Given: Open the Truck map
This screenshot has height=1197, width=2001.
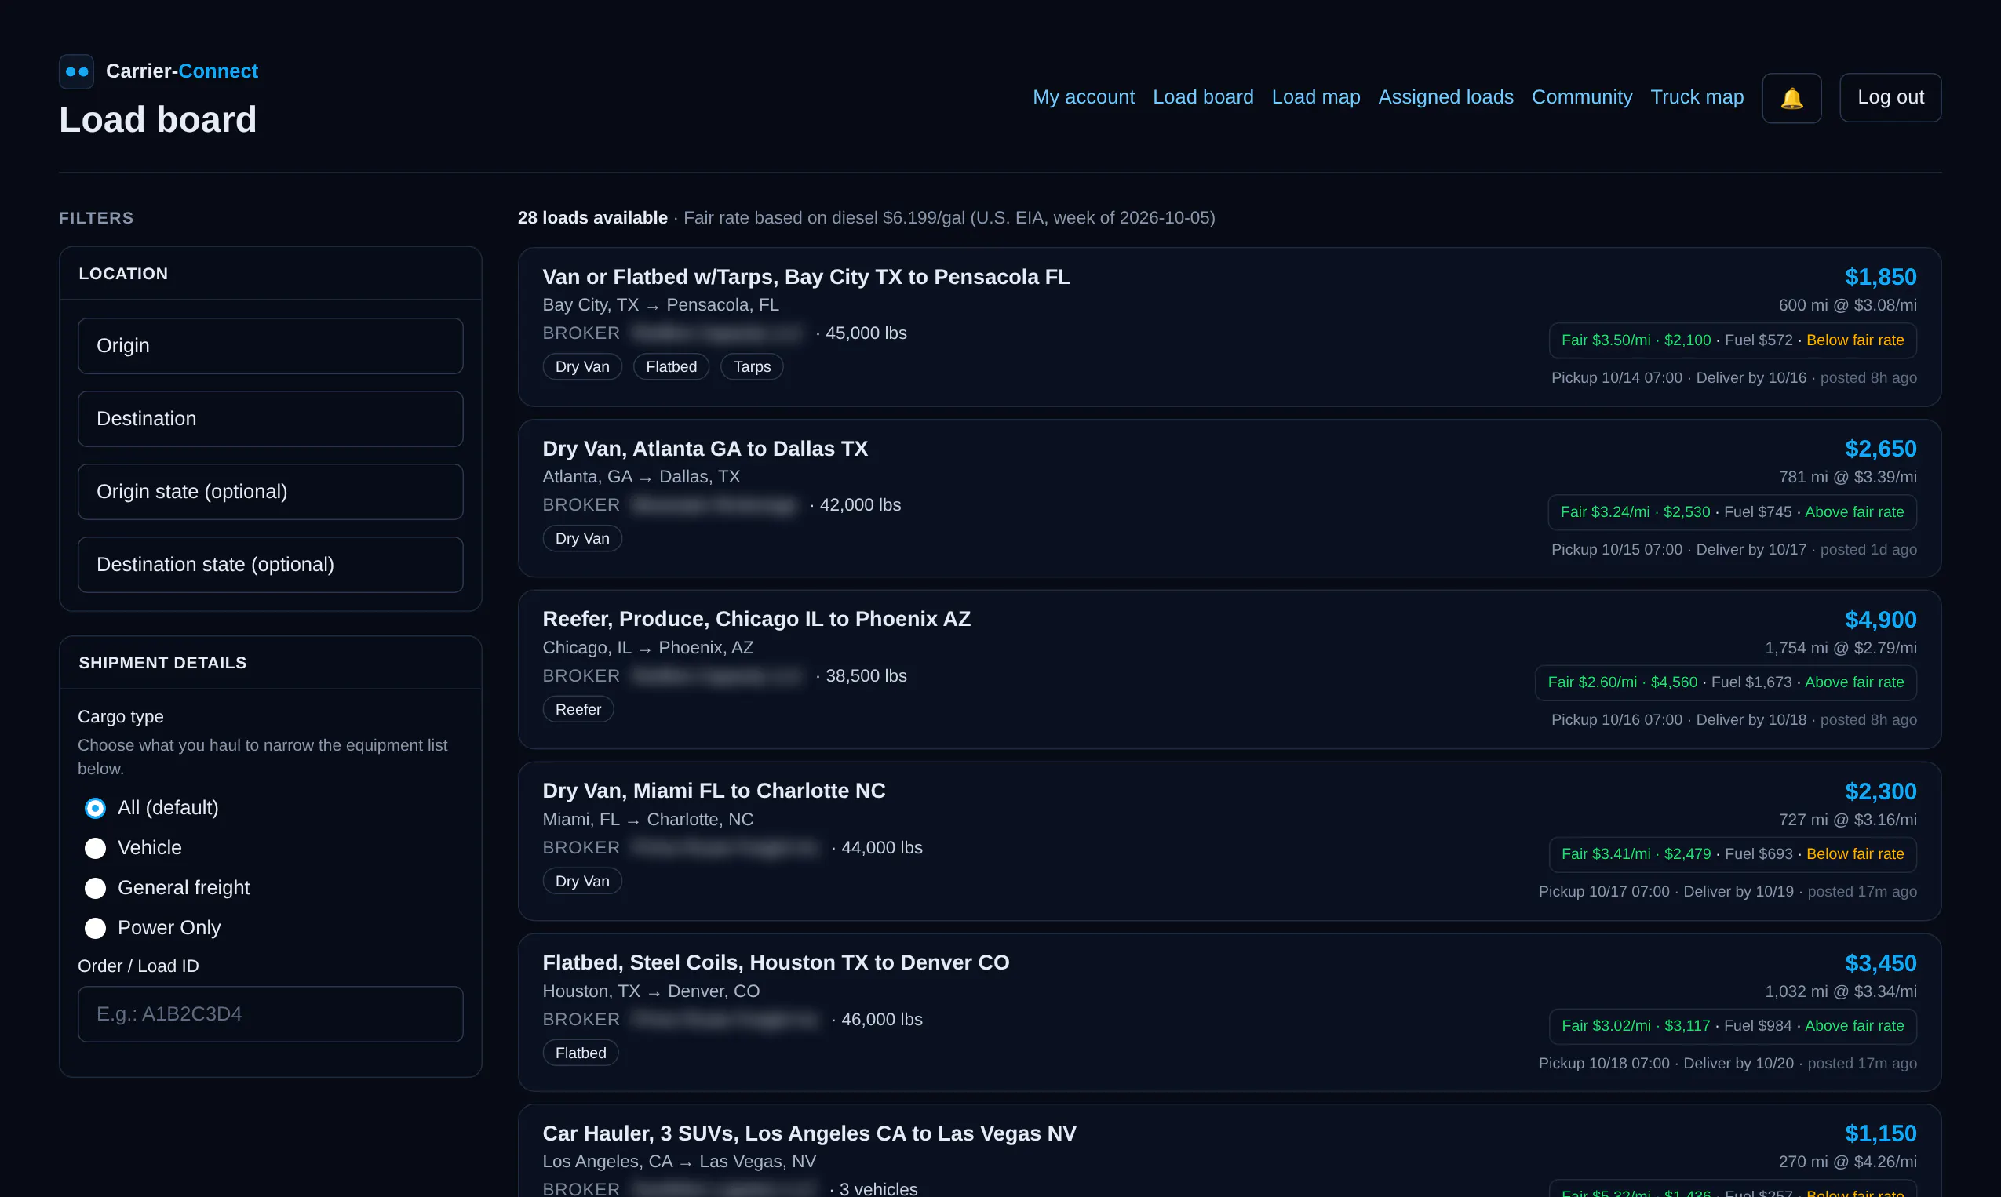Looking at the screenshot, I should [1697, 96].
